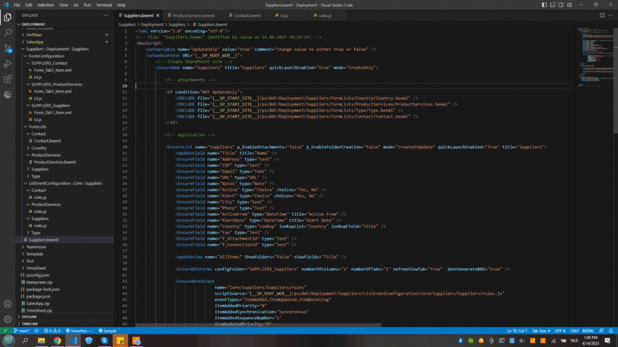Click the BEEML language mode indicator
This screenshot has width=618, height=347.
pyautogui.click(x=588, y=331)
